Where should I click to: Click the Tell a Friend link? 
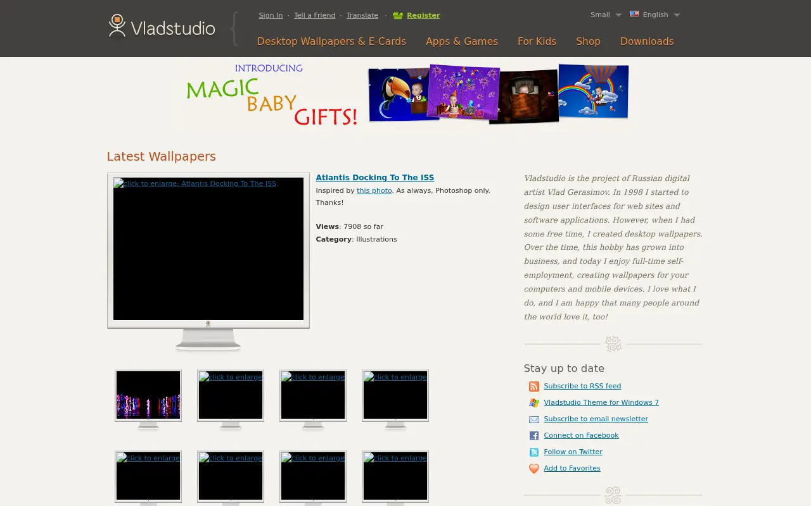314,15
